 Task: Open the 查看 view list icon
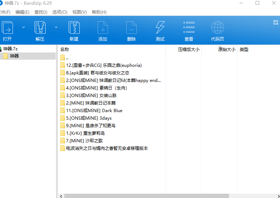point(189,28)
